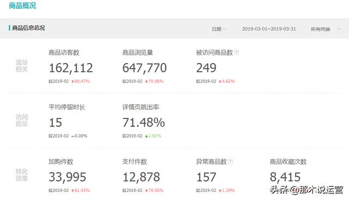Click the 访问质量 row label

[x=22, y=121]
